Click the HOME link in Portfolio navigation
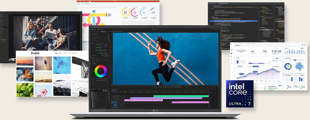 click(x=56, y=53)
